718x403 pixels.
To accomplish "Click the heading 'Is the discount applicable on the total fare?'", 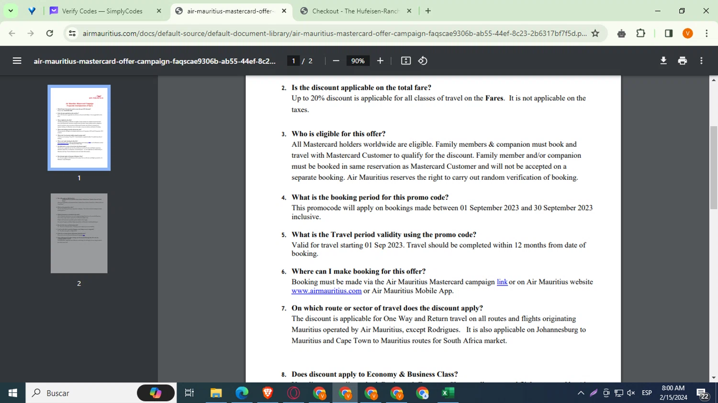I will 361,87.
